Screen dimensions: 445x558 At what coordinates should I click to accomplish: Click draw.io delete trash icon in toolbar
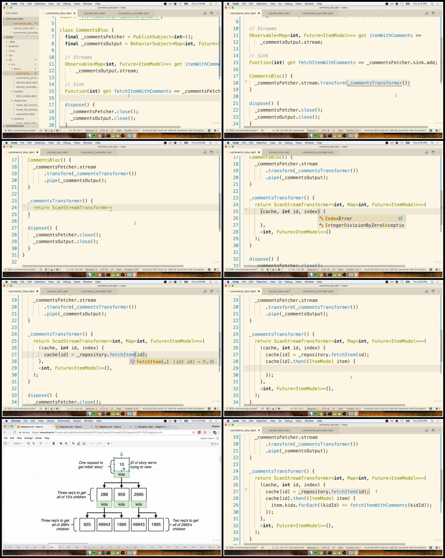pos(53,443)
